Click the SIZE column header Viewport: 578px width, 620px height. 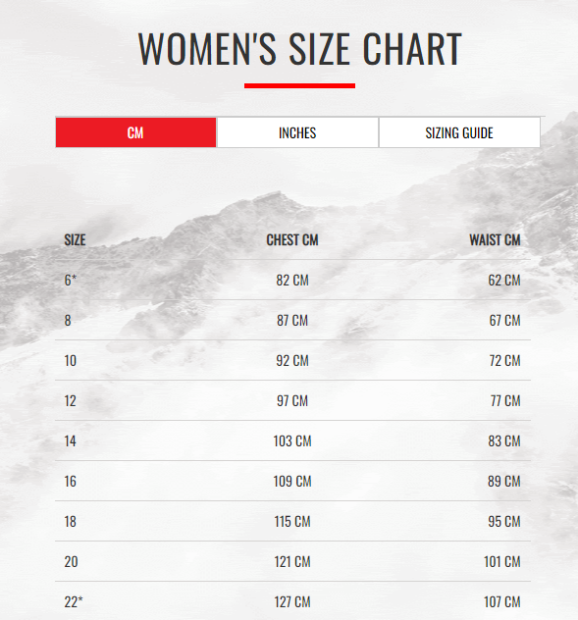click(x=75, y=240)
